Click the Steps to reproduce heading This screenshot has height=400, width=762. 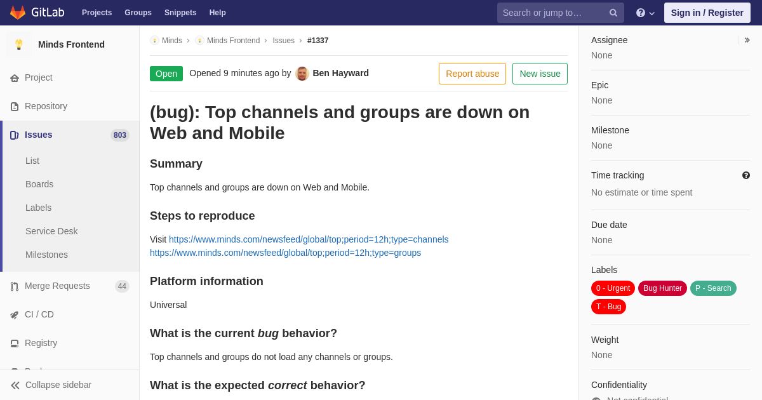[203, 216]
